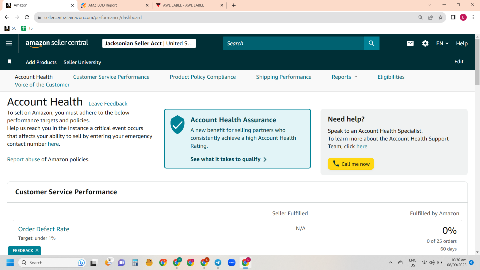480x270 pixels.
Task: Open a new browser tab
Action: point(234,5)
